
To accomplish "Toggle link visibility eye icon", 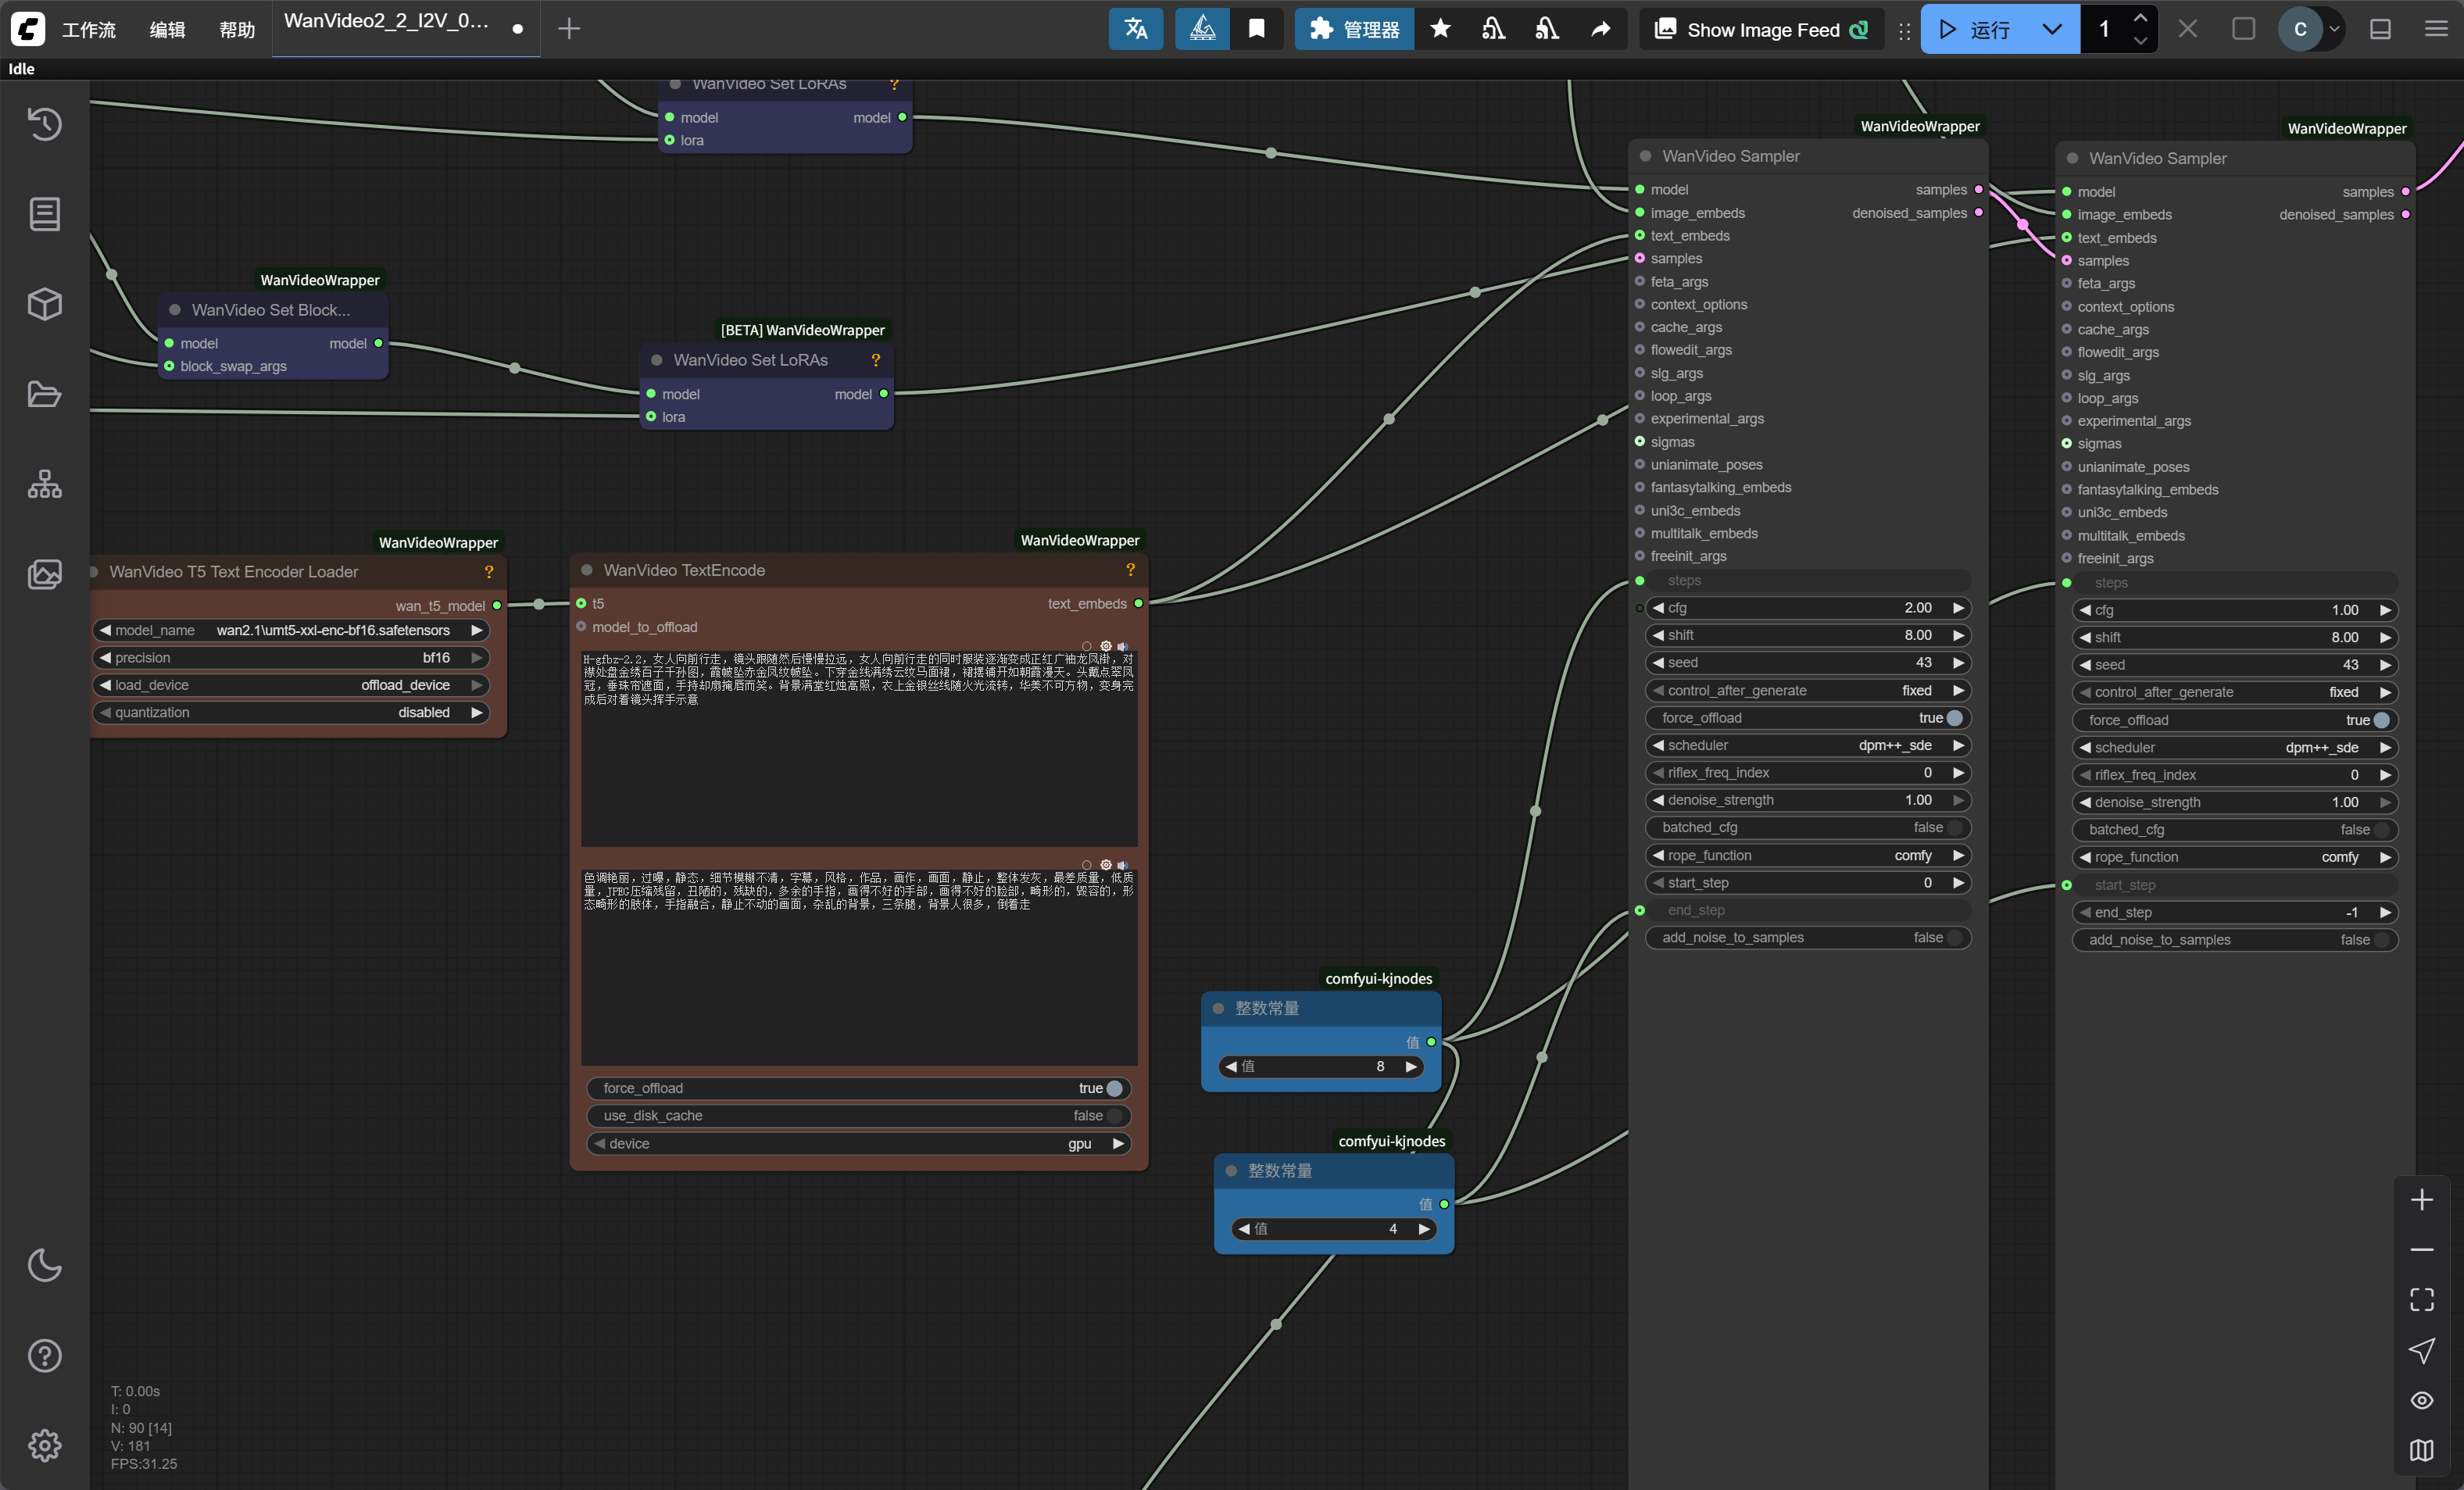I will 2421,1400.
